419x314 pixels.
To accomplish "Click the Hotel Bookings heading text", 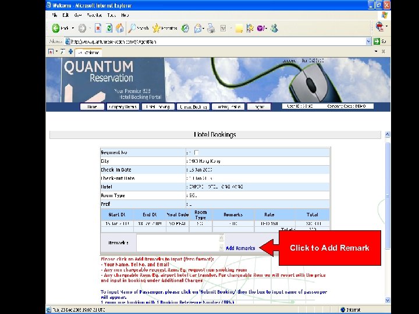I will [215, 134].
